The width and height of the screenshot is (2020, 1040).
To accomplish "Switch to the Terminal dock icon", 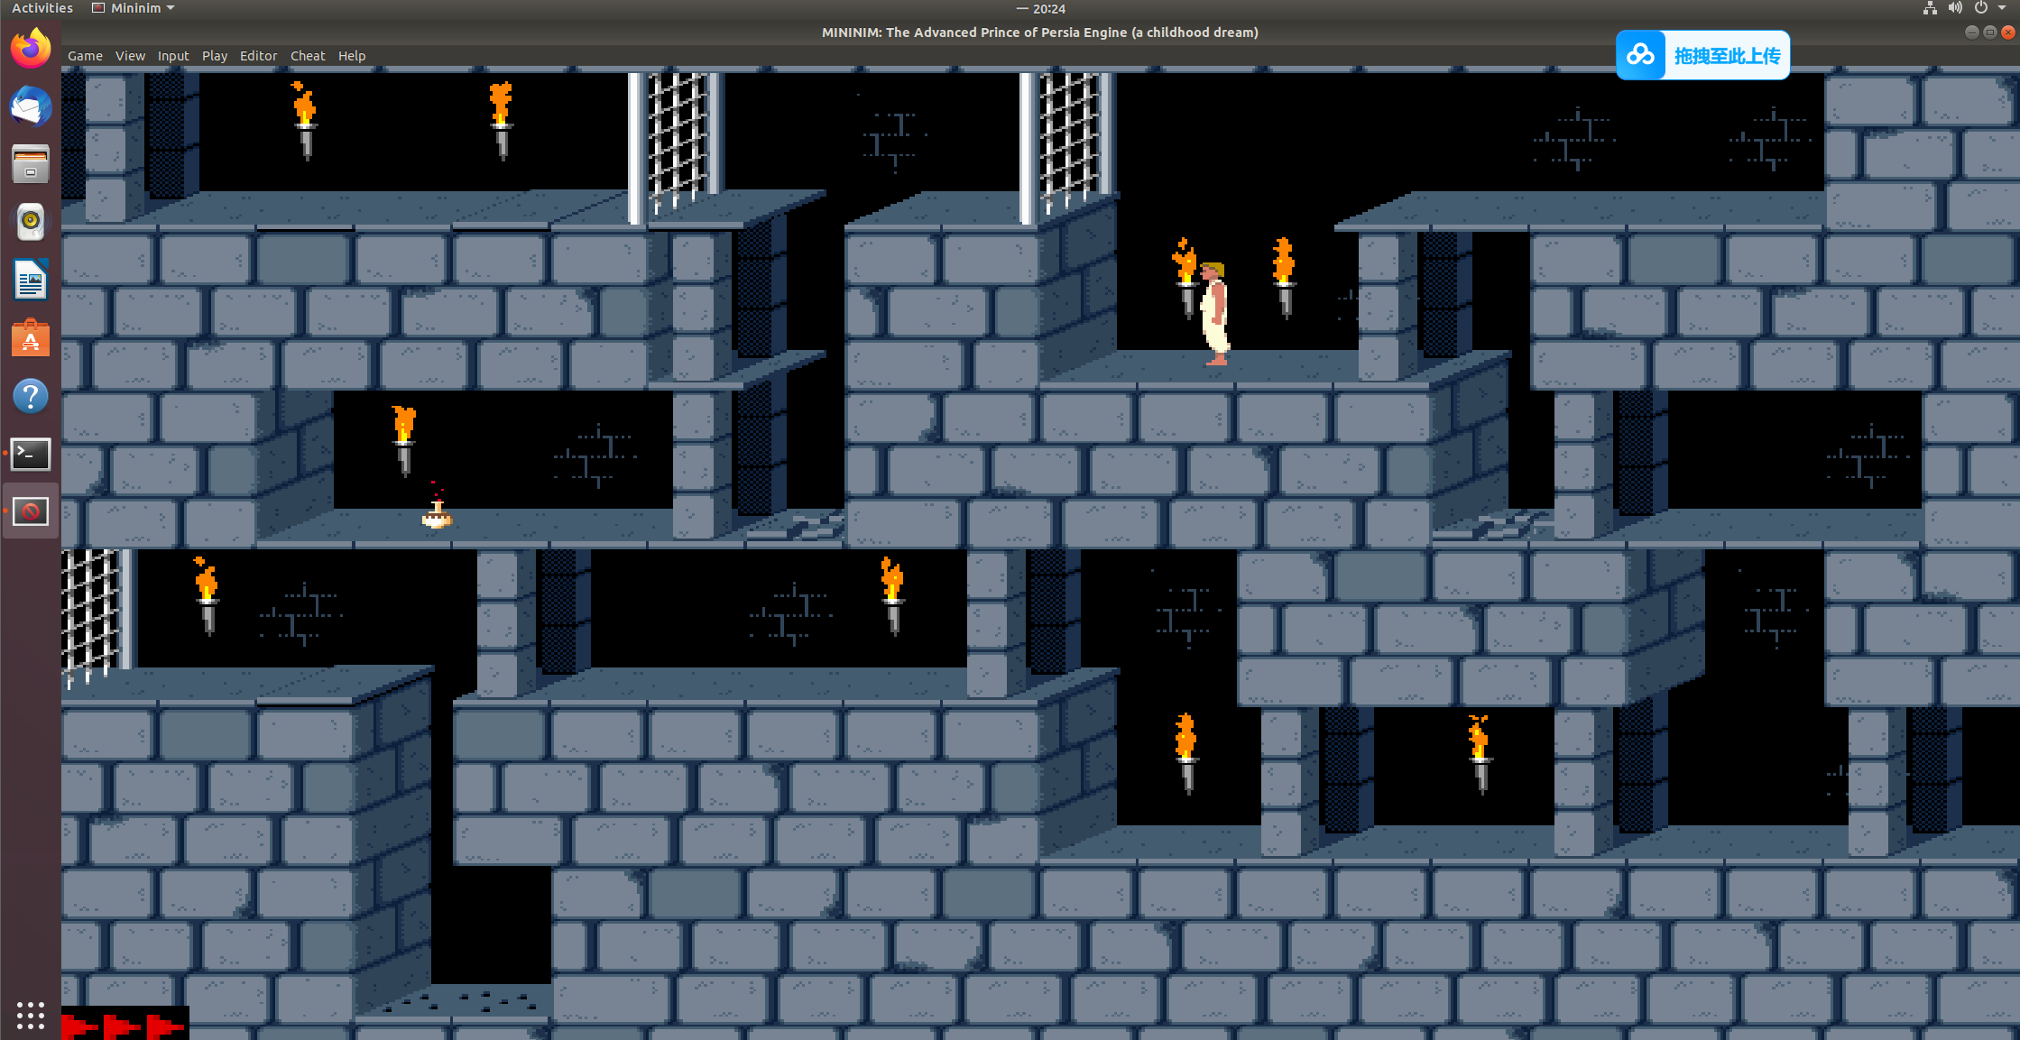I will (31, 454).
